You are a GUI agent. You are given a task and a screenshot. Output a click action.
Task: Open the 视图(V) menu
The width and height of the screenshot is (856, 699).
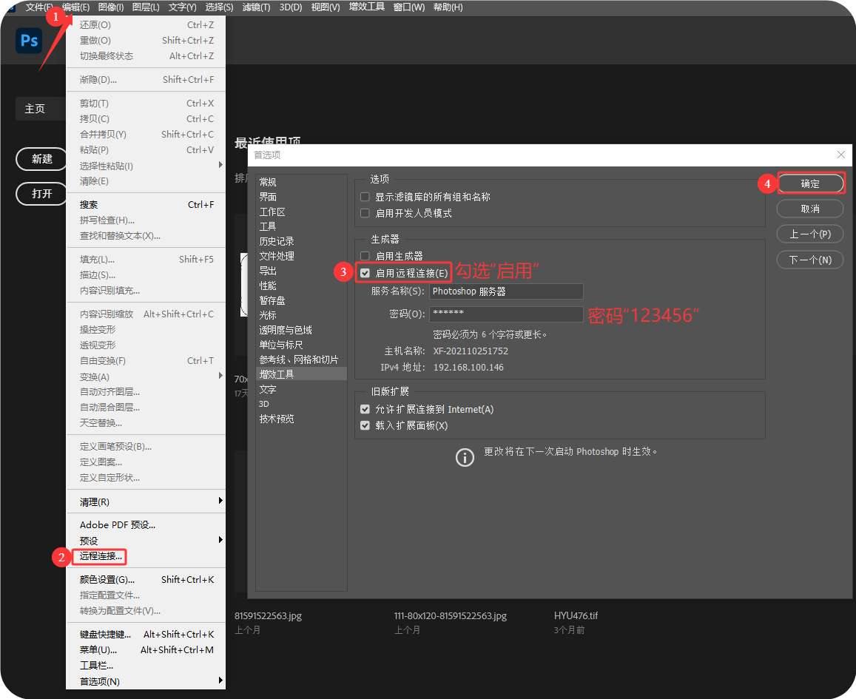pyautogui.click(x=326, y=7)
